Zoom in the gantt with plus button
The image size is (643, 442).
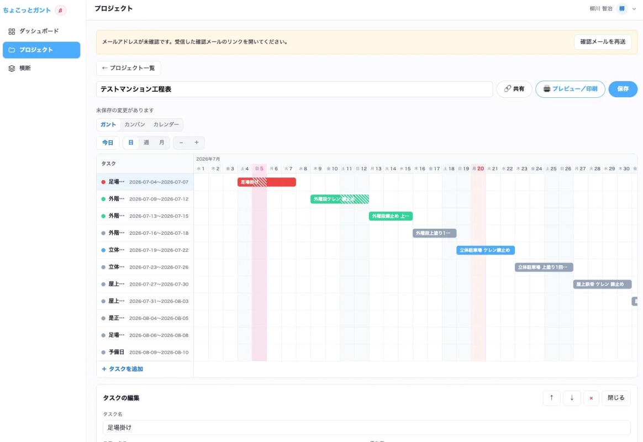tap(197, 143)
